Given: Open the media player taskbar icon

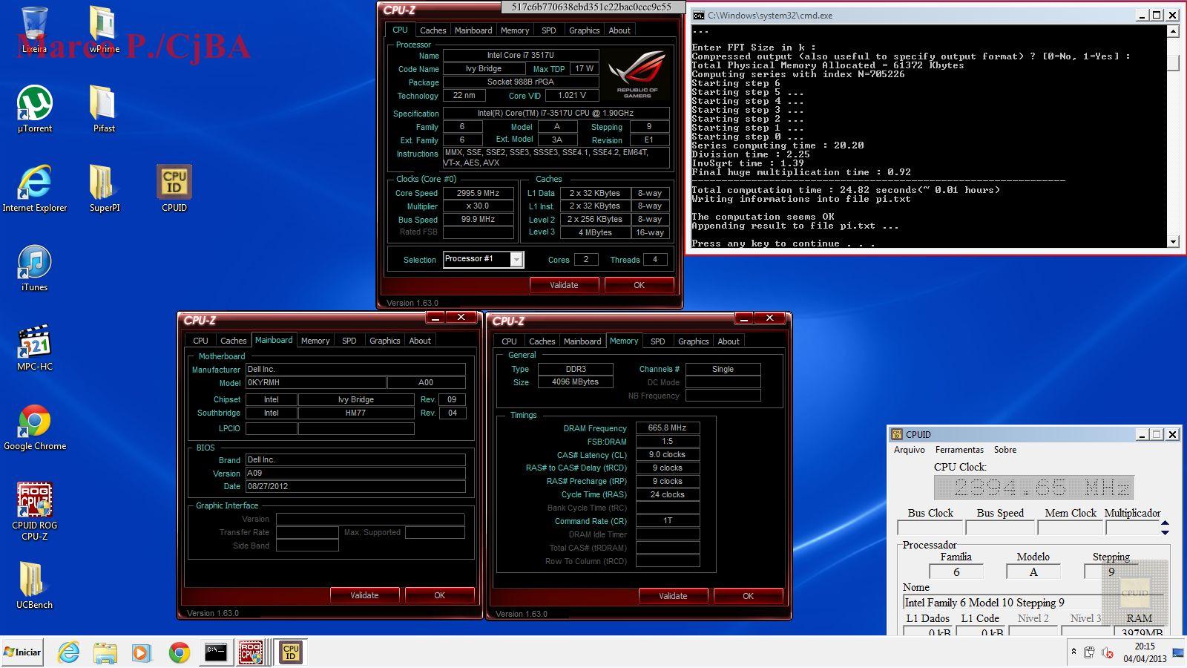Looking at the screenshot, I should tap(141, 652).
